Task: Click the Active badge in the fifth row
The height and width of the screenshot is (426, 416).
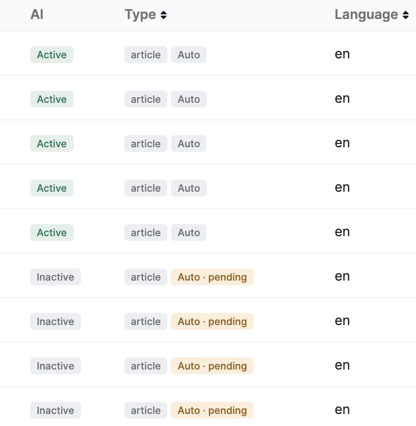Action: [x=52, y=232]
